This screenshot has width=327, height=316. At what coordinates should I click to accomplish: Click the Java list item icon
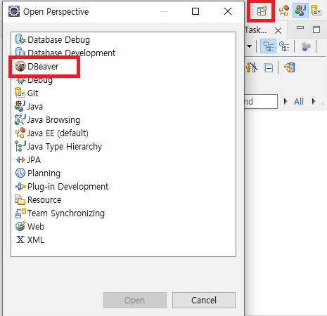[20, 106]
